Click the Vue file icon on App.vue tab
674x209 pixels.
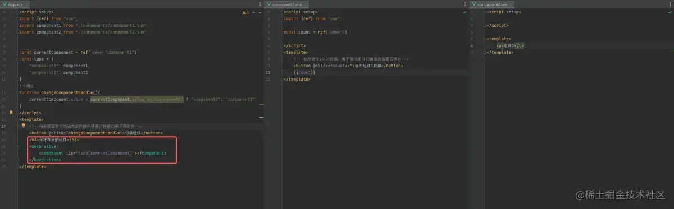click(5, 4)
